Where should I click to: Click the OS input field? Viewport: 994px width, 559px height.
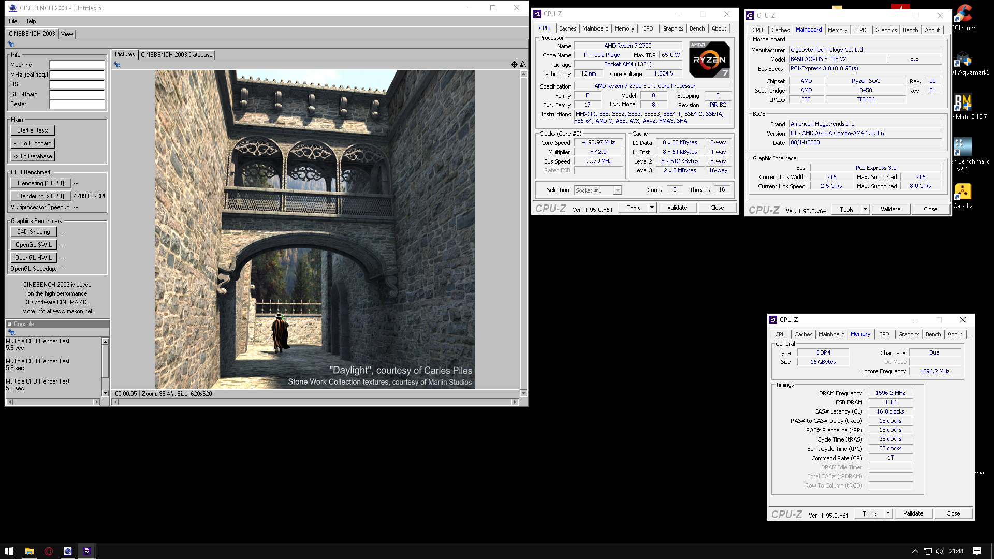click(77, 85)
